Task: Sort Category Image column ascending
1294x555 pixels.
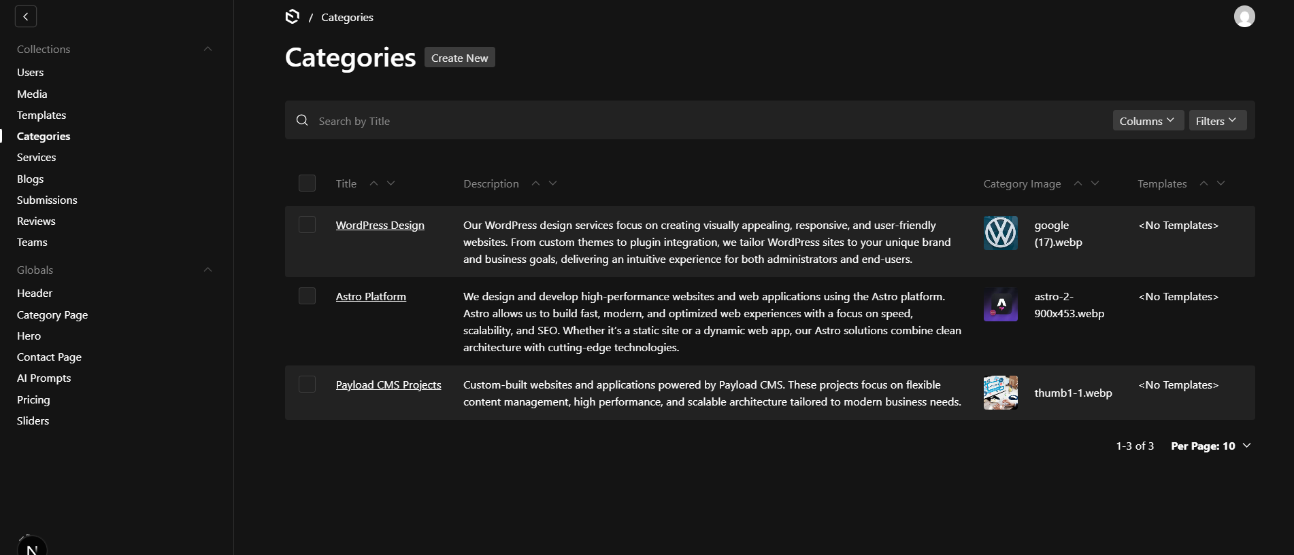Action: point(1078,183)
